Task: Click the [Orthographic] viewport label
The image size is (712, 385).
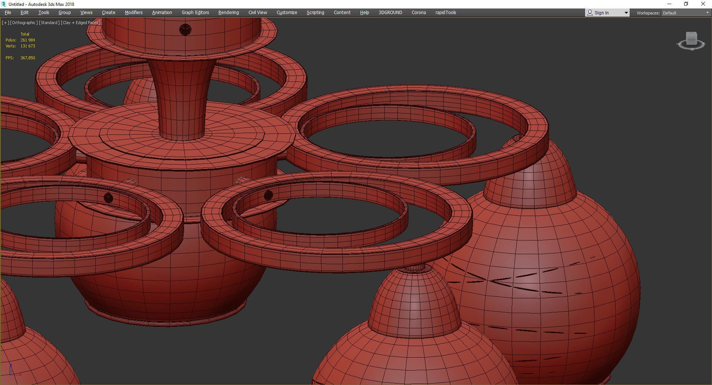Action: tap(24, 23)
